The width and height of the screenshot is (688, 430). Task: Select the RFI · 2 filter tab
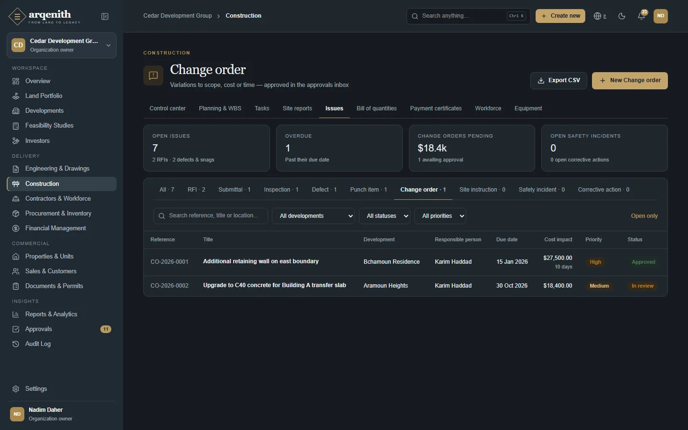(196, 190)
